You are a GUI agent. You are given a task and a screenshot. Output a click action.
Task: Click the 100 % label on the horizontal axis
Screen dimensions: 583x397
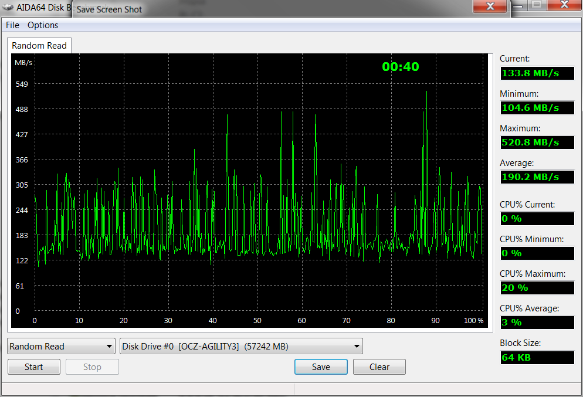474,320
